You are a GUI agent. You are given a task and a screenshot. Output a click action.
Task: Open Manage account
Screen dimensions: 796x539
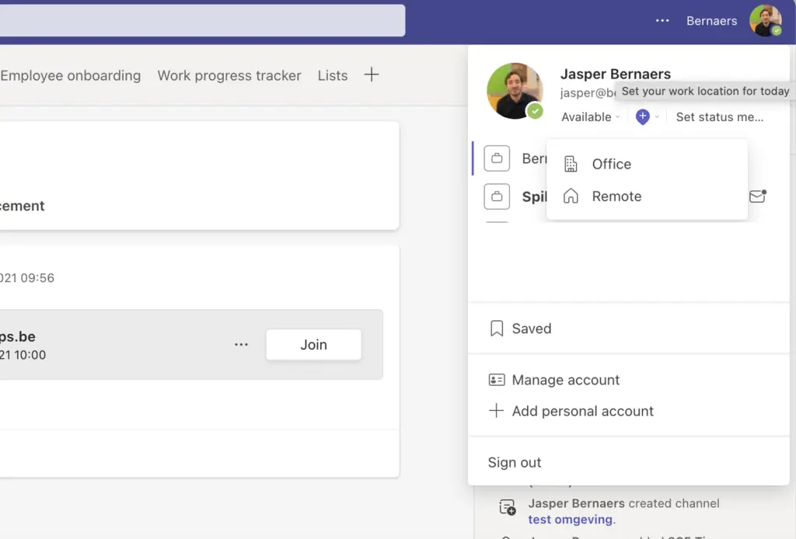coord(628,380)
